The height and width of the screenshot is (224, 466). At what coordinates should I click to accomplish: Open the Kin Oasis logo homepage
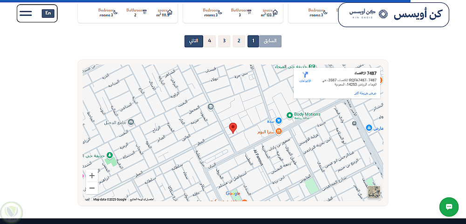[x=393, y=14]
